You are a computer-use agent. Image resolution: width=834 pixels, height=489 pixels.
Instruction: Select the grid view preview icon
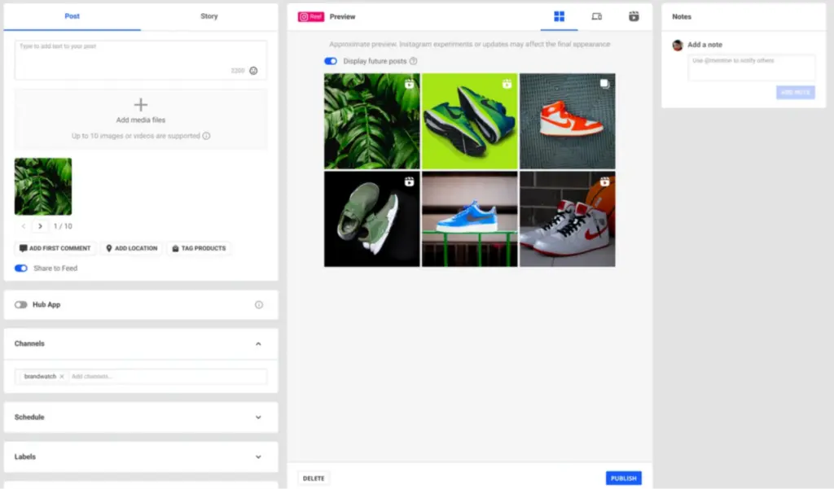pos(559,16)
